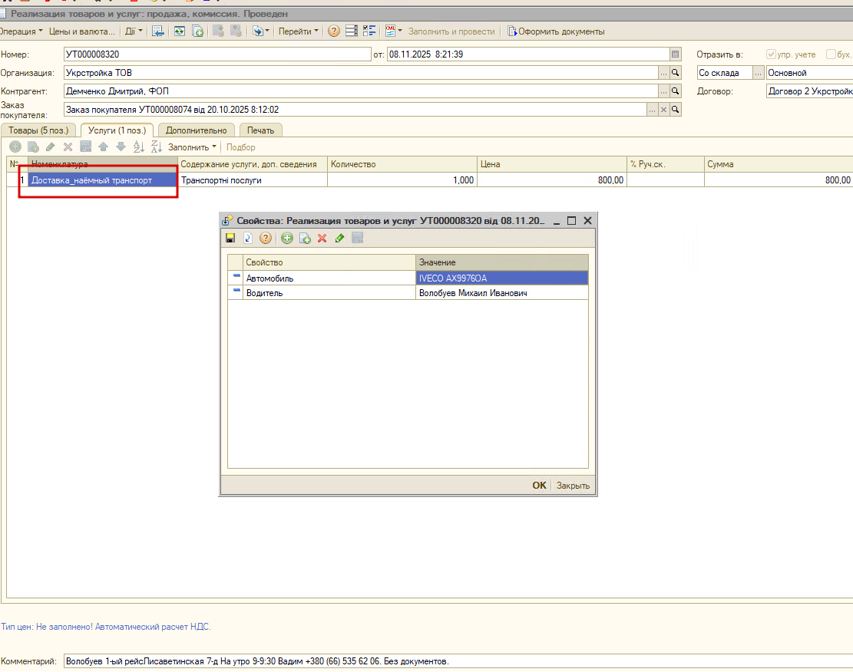Viewport: 853px width, 672px height.
Task: Click Заполнить и провести
Action: tap(451, 31)
